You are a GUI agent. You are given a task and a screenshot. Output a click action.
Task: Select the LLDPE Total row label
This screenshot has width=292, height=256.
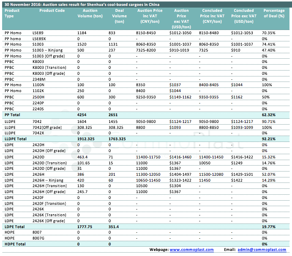pyautogui.click(x=15, y=139)
